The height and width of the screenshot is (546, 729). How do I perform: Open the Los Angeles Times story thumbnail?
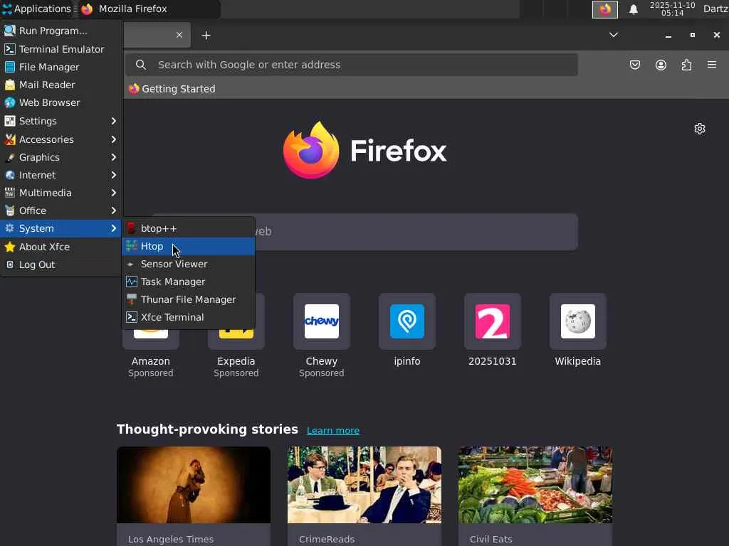(194, 485)
